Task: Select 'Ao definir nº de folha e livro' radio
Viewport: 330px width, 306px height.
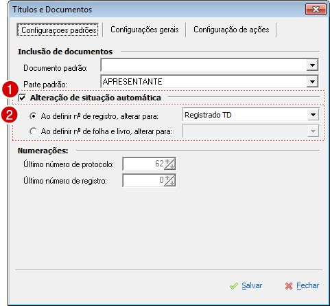Action: (33, 131)
